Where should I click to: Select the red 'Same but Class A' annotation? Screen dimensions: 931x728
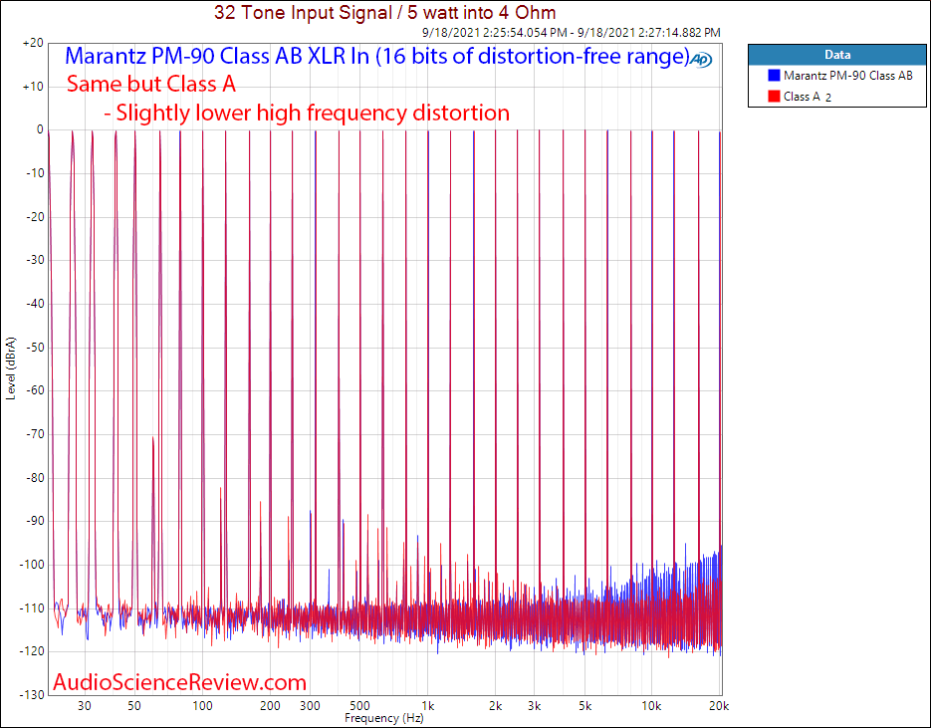click(151, 84)
